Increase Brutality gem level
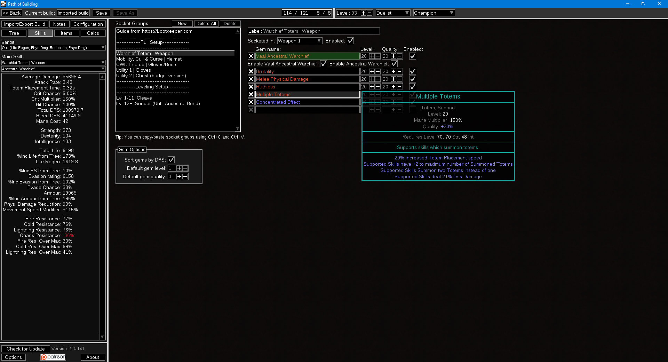 pyautogui.click(x=372, y=71)
